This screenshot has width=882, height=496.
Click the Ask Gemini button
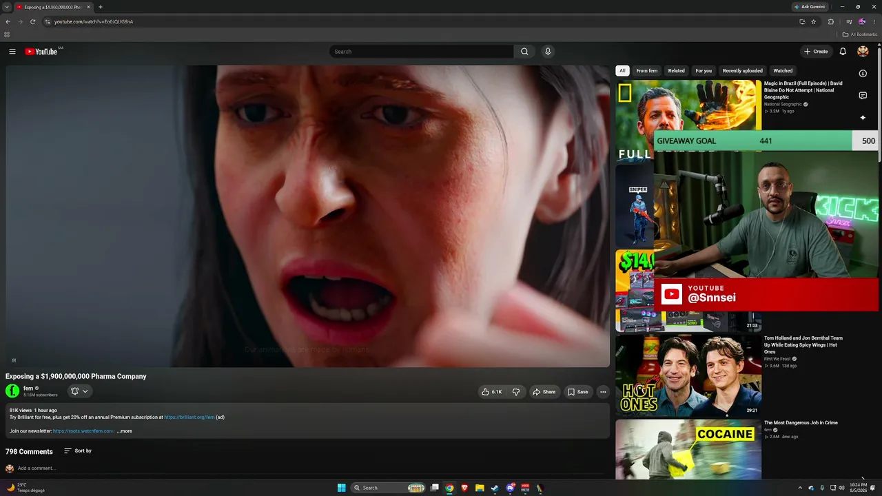tap(810, 7)
